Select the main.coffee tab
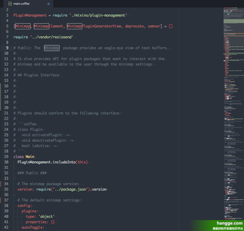 coord(28,4)
